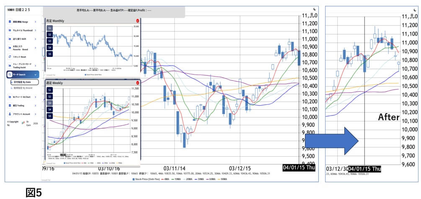The height and width of the screenshot is (199, 421).
Task: Click the 03/12/15 x-axis date label
Action: click(240, 168)
